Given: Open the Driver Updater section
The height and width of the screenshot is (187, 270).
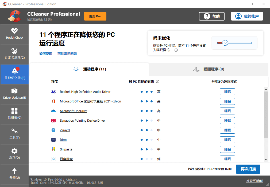Looking at the screenshot, I should (14, 94).
